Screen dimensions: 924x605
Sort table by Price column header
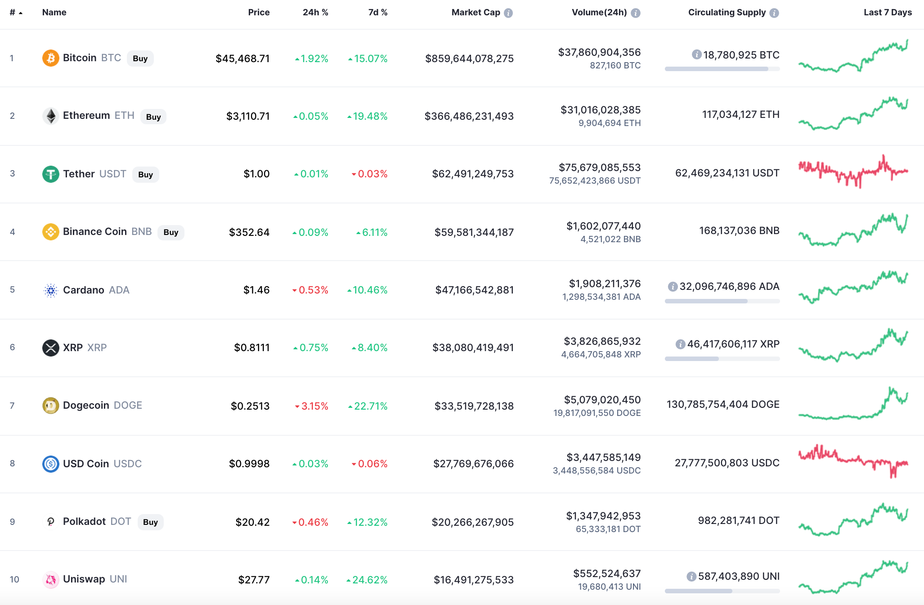[x=259, y=13]
